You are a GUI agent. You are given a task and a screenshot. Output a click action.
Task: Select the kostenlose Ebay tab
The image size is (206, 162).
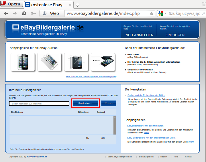point(49,5)
